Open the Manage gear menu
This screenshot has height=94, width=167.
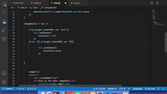[4, 82]
